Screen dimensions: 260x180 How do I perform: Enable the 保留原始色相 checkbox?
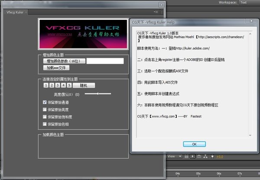(x=45, y=124)
